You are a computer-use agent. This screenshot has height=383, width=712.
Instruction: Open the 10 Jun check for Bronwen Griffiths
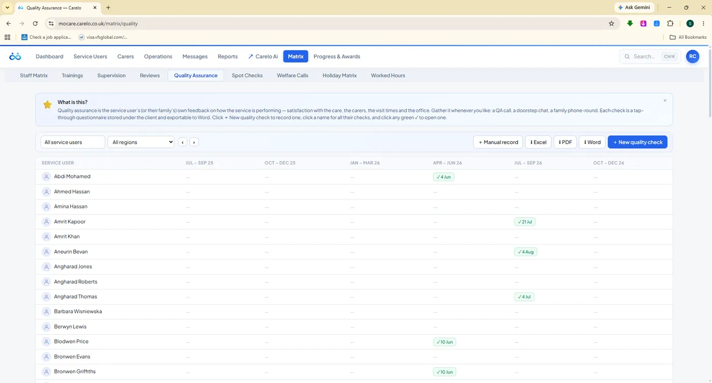(444, 372)
